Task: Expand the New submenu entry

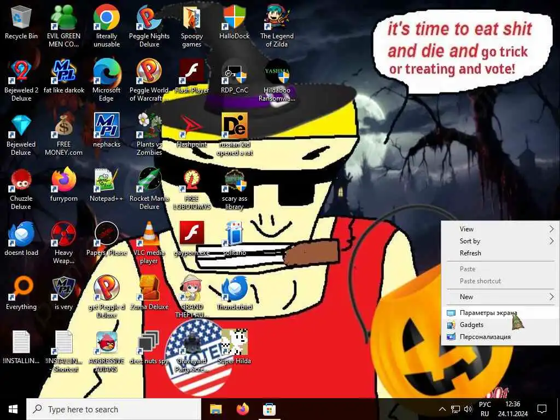Action: click(x=500, y=297)
